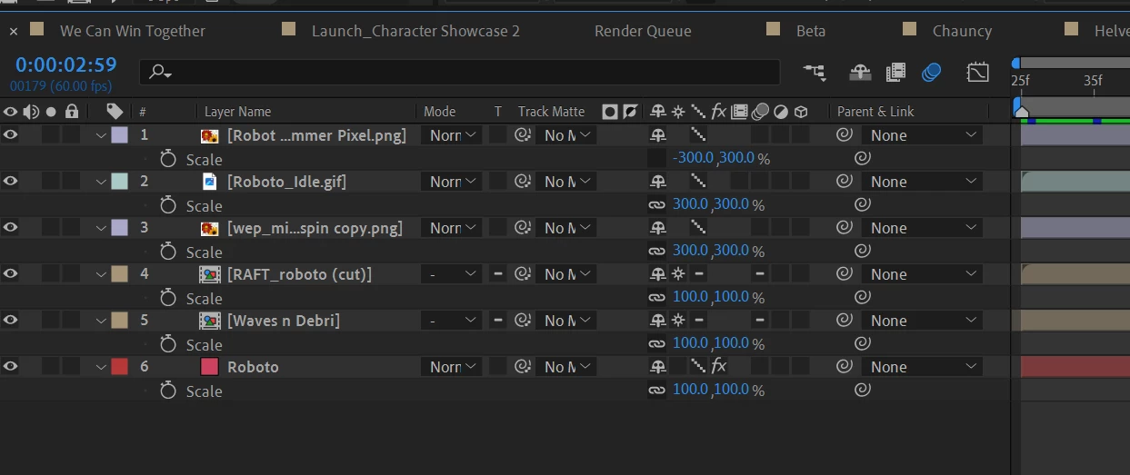Image resolution: width=1130 pixels, height=475 pixels.
Task: Click the parent pick whip for Roboto_Idle.gif
Action: pos(845,182)
